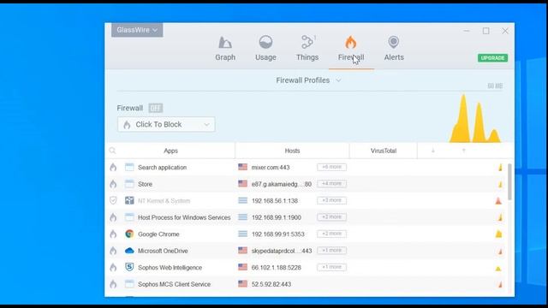Open the Graph tab
The height and width of the screenshot is (308, 548).
[225, 49]
